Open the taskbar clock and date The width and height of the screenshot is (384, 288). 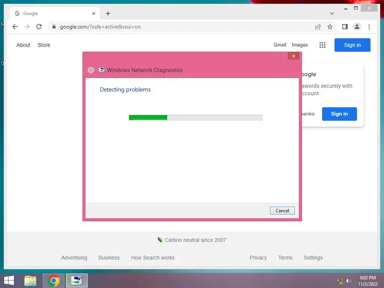[367, 281]
